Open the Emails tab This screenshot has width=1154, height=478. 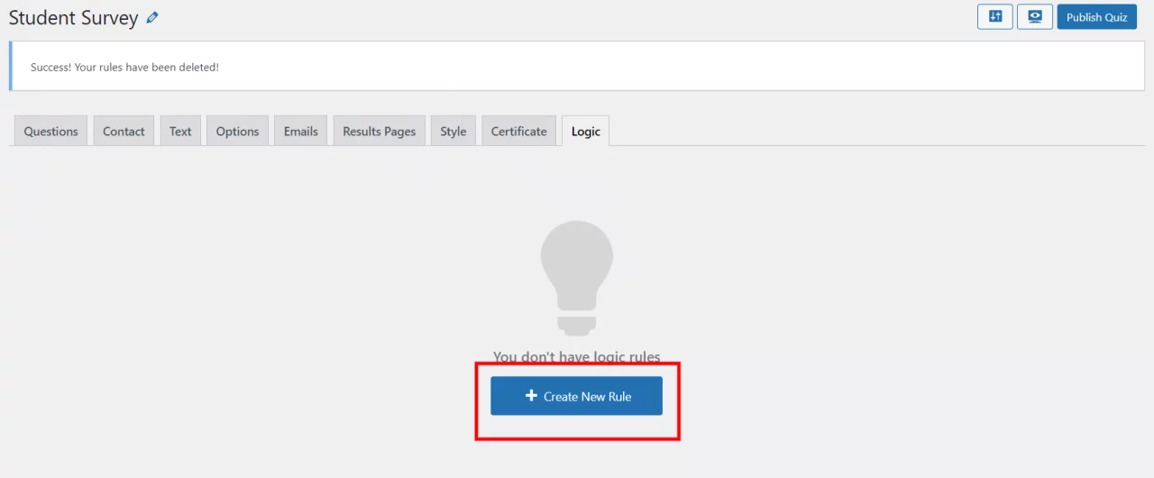[x=301, y=131]
